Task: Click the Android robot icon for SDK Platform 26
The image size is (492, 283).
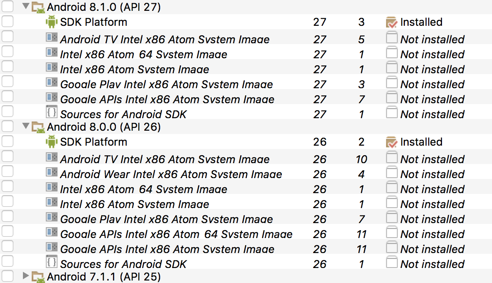Action: (x=51, y=142)
